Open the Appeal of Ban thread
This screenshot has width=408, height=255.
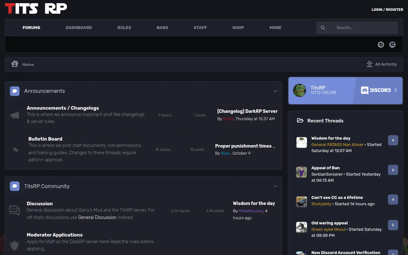tap(325, 168)
